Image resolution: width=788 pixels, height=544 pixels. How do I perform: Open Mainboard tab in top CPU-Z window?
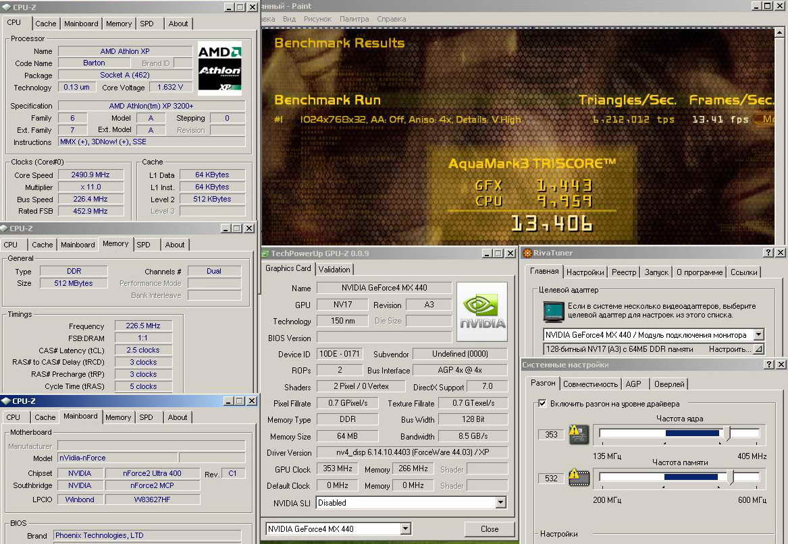[81, 24]
